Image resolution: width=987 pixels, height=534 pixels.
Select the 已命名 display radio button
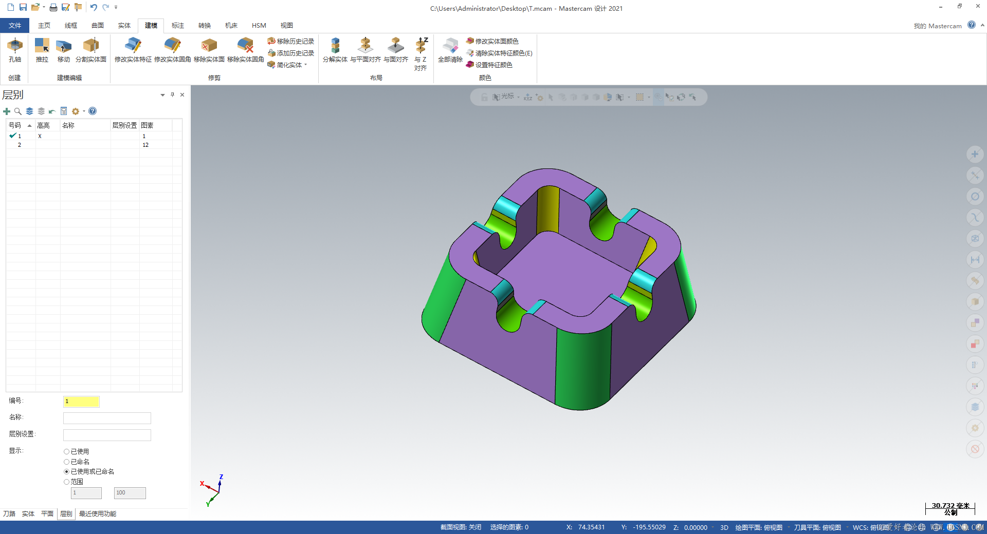tap(66, 462)
